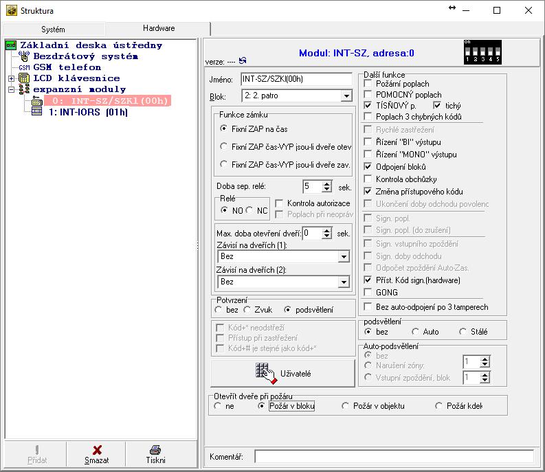Image resolution: width=545 pixels, height=472 pixels.
Task: Toggle Řízení "BI" výstupu checkbox
Action: tap(368, 142)
